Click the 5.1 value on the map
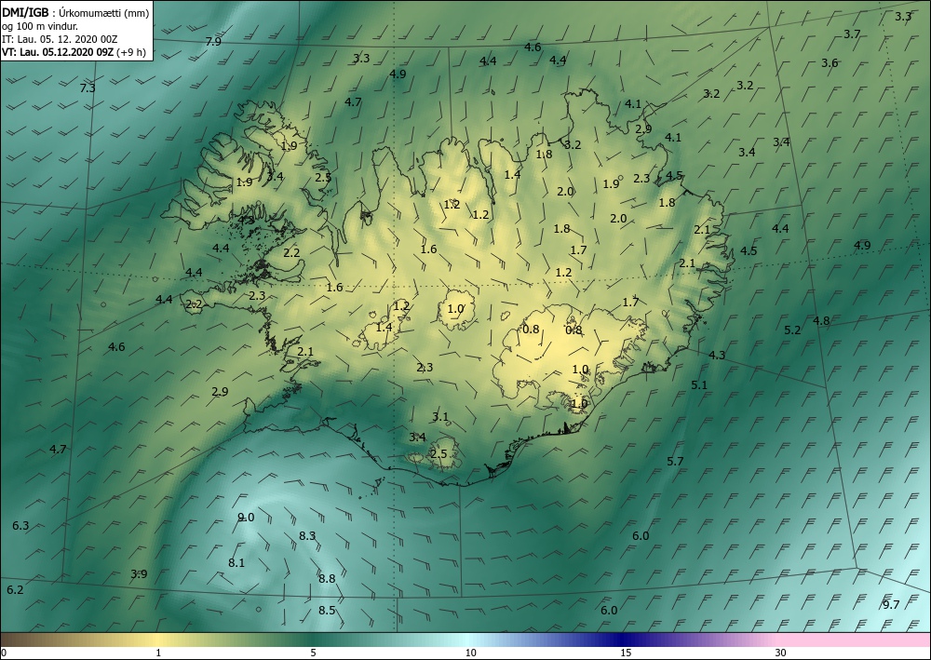The width and height of the screenshot is (931, 660). tap(699, 384)
